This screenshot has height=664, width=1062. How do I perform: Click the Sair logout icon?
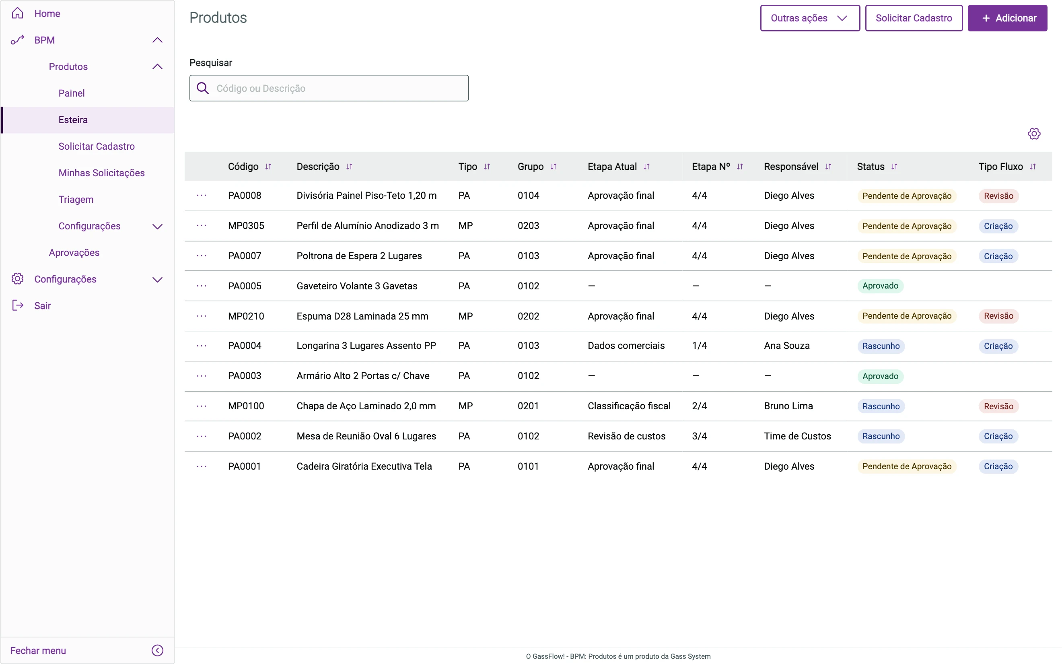[x=18, y=306]
